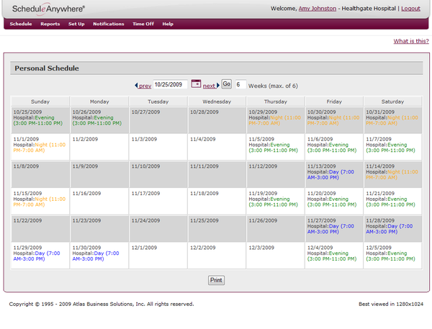Open the Reports menu
Screen dimensions: 432x329
click(x=50, y=24)
